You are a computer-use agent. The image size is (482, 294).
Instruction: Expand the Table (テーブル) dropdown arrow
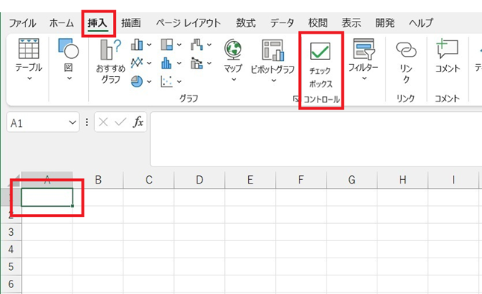pos(29,78)
